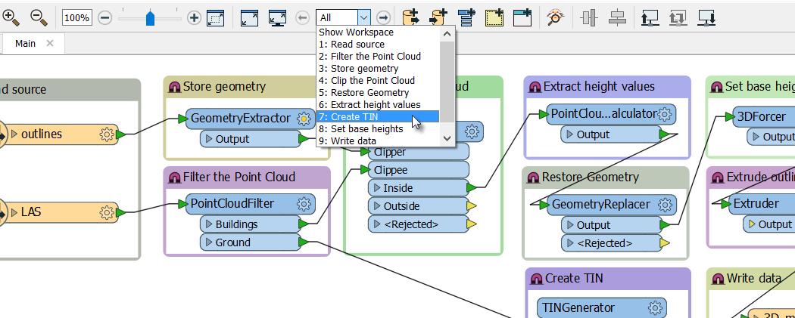This screenshot has width=795, height=318.
Task: Click the Create TIN bookmark icon
Action: point(537,279)
